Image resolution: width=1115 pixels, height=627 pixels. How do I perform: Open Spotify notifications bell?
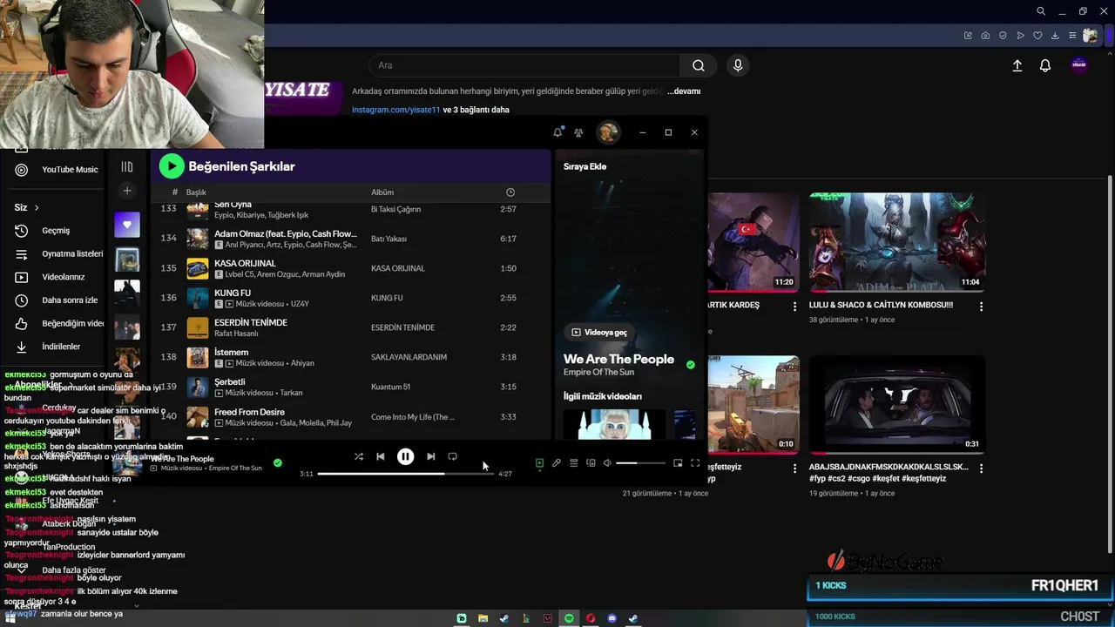click(x=557, y=132)
